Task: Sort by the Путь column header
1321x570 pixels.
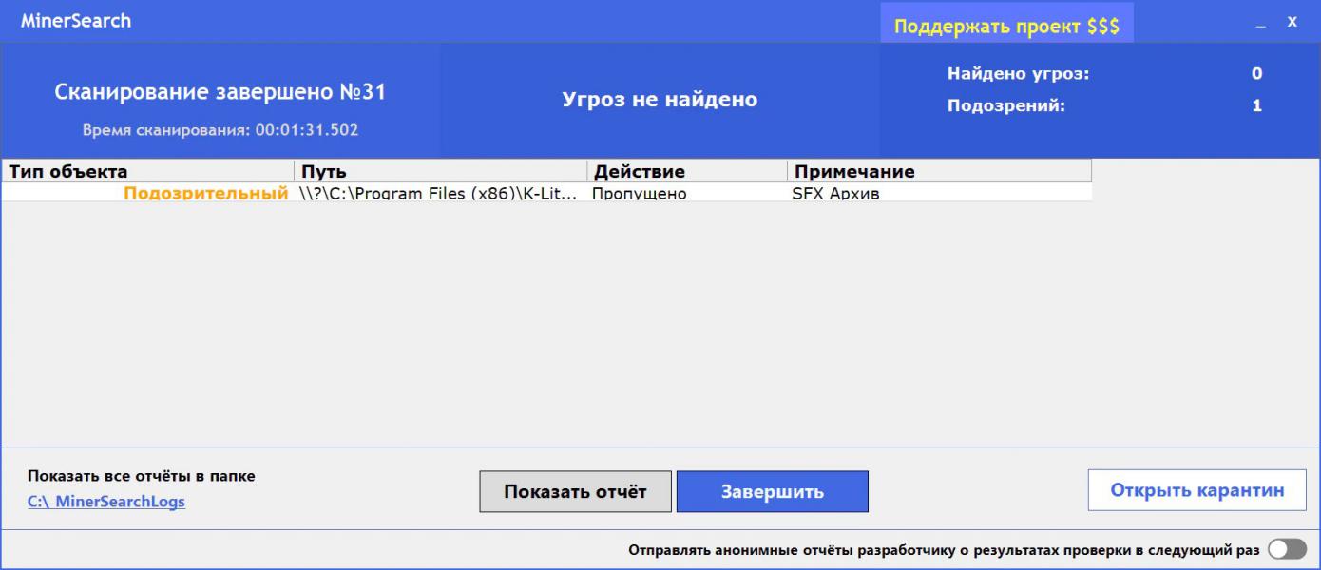Action: [440, 172]
